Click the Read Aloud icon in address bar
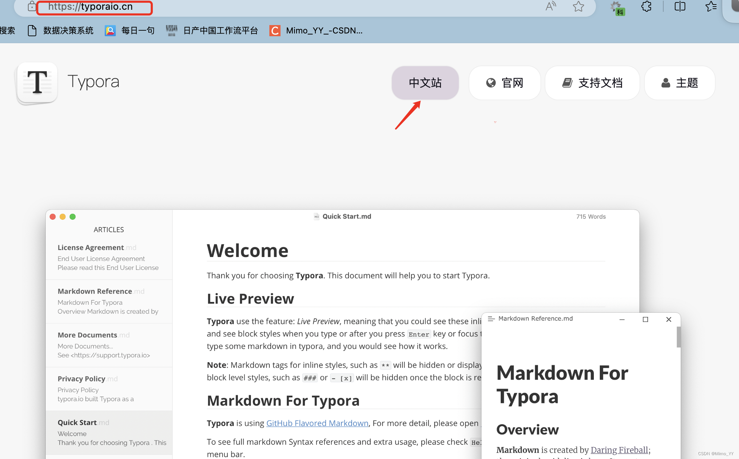This screenshot has width=739, height=459. pyautogui.click(x=551, y=6)
